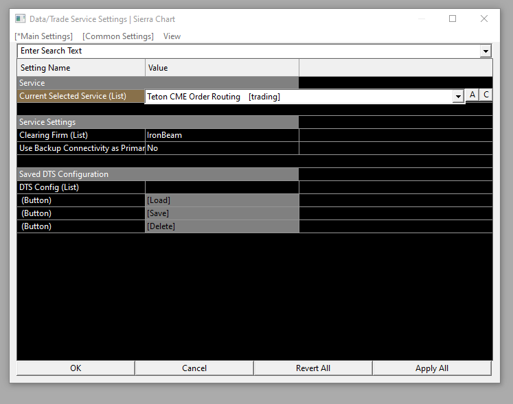
Task: Click the Setting Name column header
Action: (x=81, y=68)
